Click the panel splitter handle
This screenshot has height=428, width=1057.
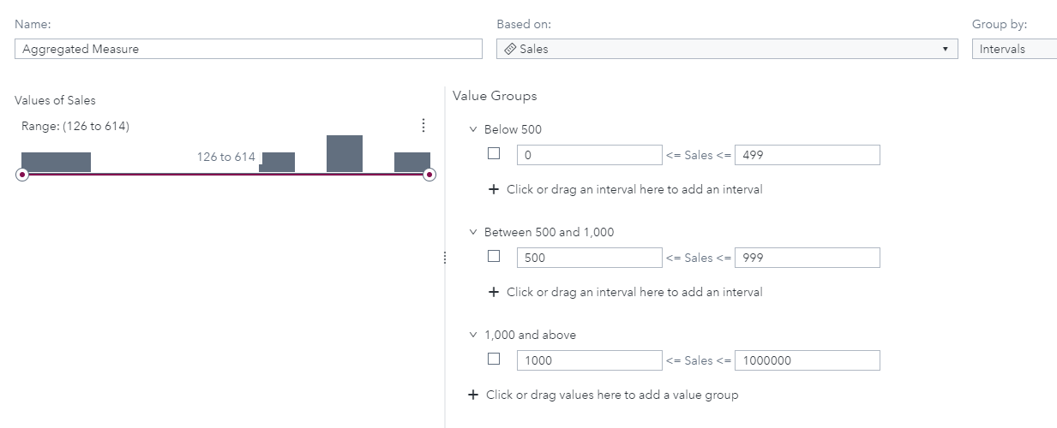tap(444, 258)
